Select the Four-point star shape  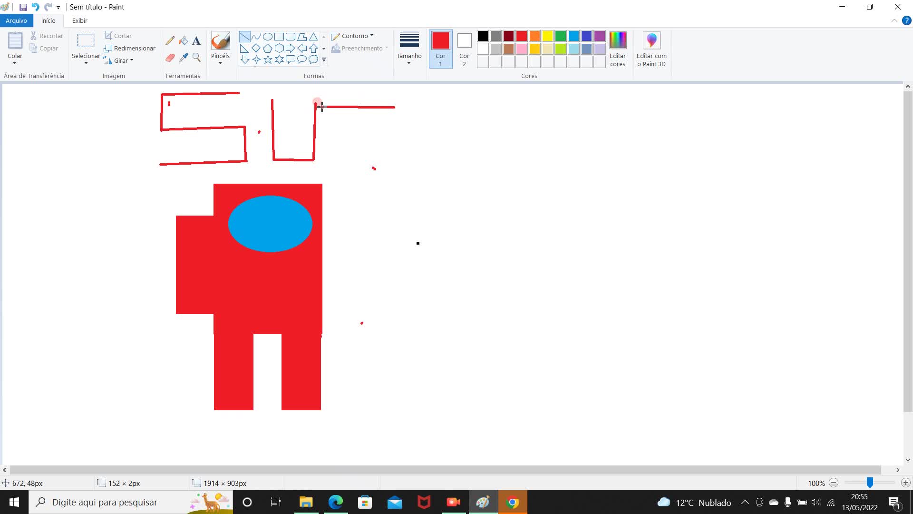[256, 59]
